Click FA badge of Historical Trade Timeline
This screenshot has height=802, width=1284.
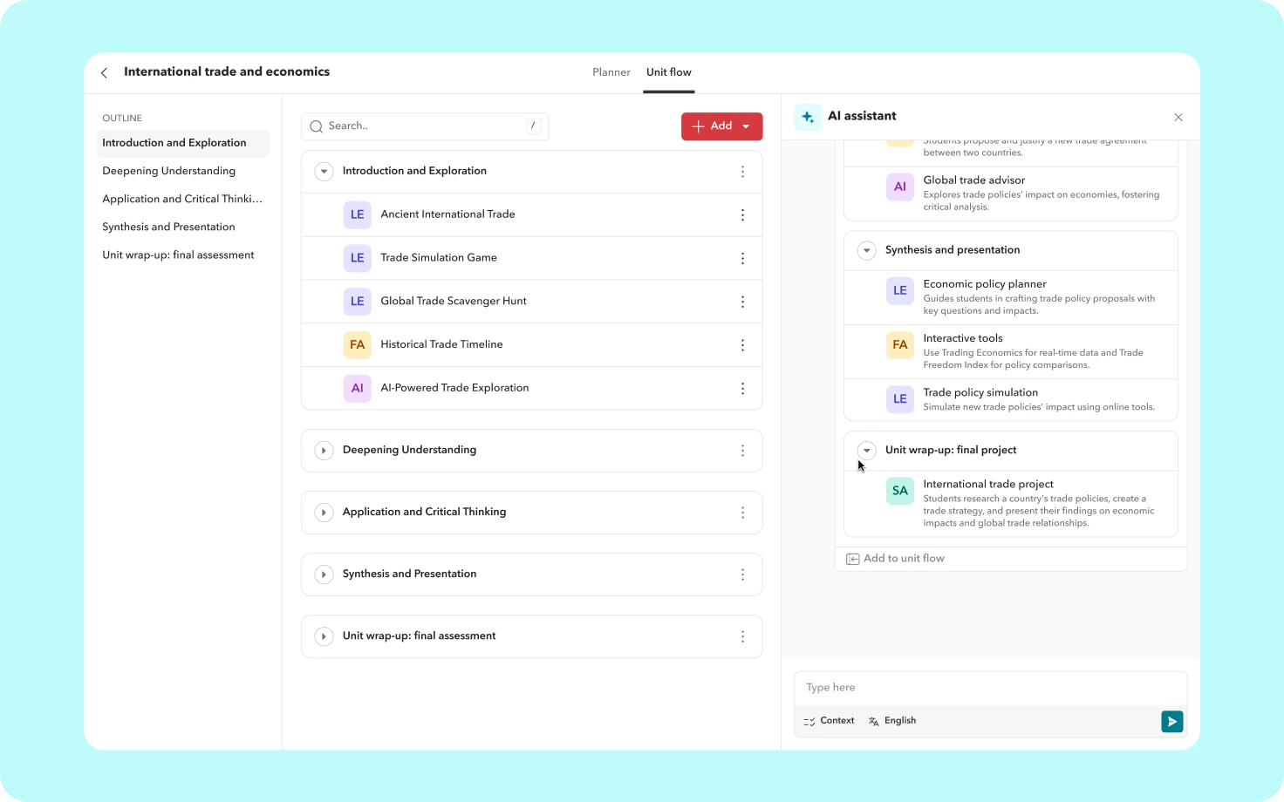coord(358,344)
